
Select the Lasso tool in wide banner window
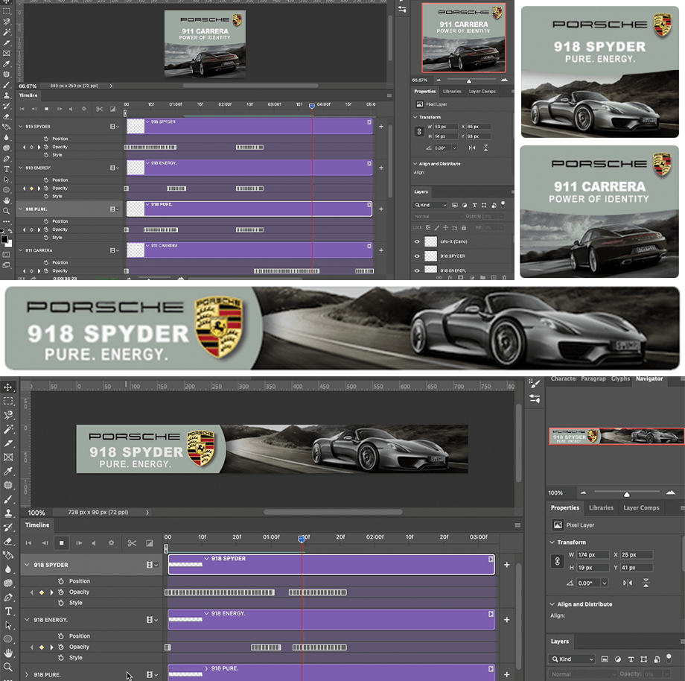click(8, 415)
